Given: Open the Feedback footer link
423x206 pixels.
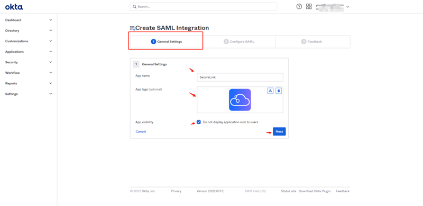Looking at the screenshot, I should point(343,191).
